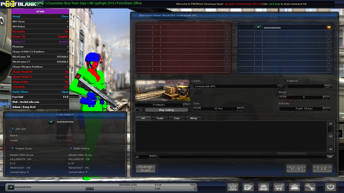
Task: Close the second red team slot
Action: [x=227, y=33]
